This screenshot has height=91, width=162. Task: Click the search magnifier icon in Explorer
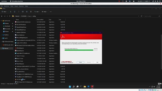(x=159, y=16)
